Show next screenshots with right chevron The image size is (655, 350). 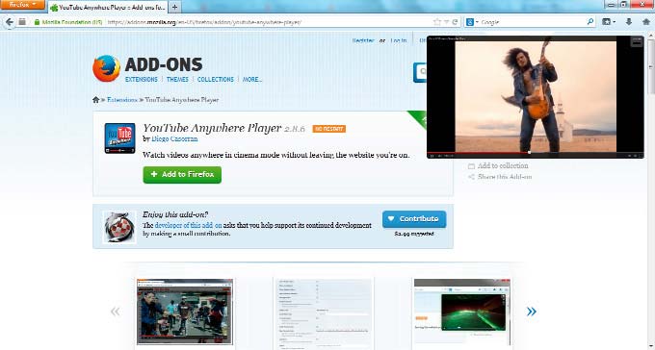click(x=532, y=312)
